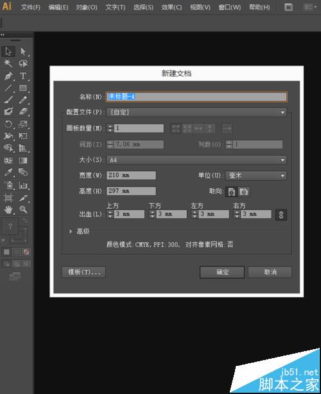Click the solid Color mode swatch
The image size is (321, 394).
click(6, 252)
